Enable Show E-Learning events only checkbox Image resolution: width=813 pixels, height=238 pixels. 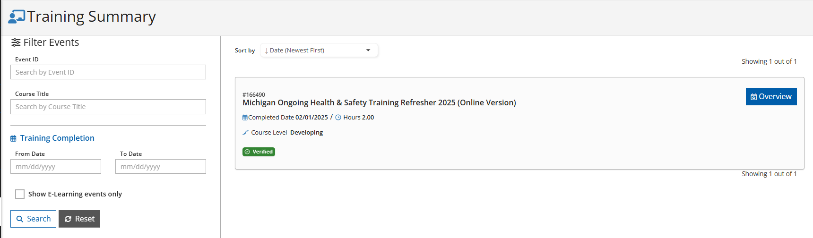click(20, 194)
